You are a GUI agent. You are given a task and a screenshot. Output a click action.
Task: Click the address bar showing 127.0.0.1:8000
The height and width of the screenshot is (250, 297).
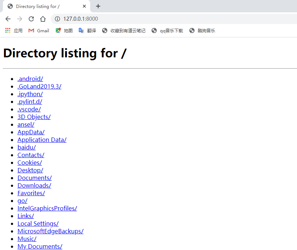pos(145,19)
